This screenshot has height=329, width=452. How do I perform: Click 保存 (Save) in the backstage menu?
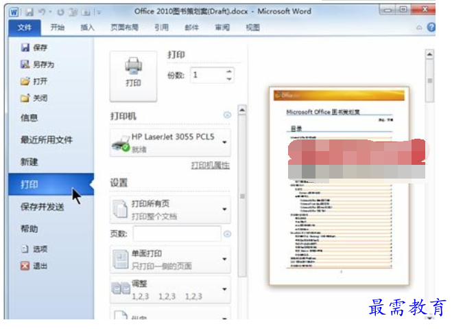click(34, 47)
